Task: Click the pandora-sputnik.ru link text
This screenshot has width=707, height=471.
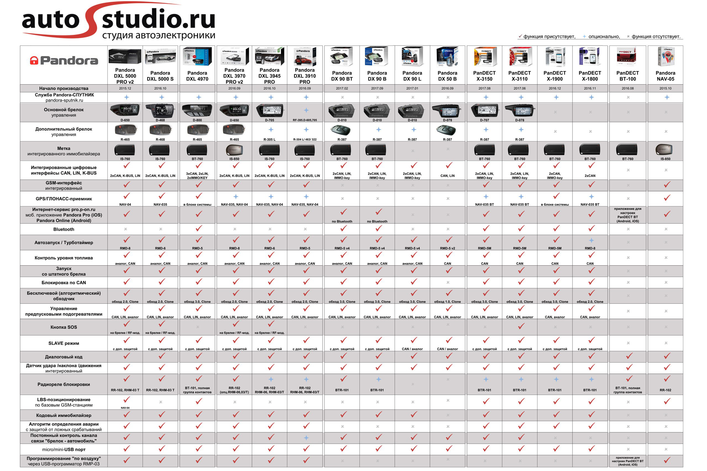Action: [64, 100]
